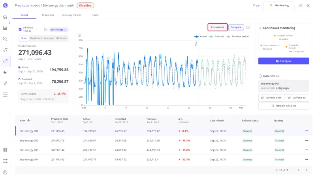Image resolution: width=316 pixels, height=178 pixels.
Task: Select the Maximum aggregation option
Action: pyautogui.click(x=36, y=38)
